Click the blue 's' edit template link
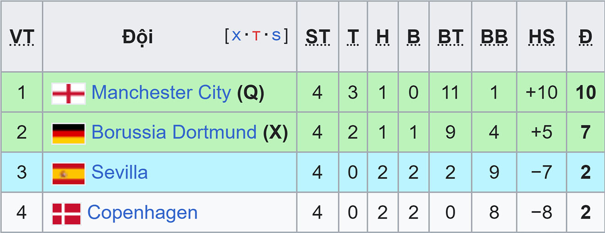Viewport: 605px width, 233px height. tap(276, 36)
